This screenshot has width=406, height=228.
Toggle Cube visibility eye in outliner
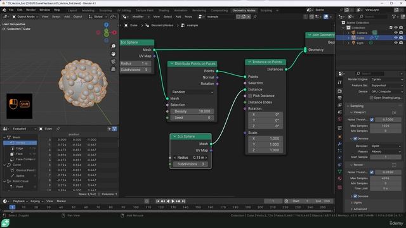tap(396, 38)
